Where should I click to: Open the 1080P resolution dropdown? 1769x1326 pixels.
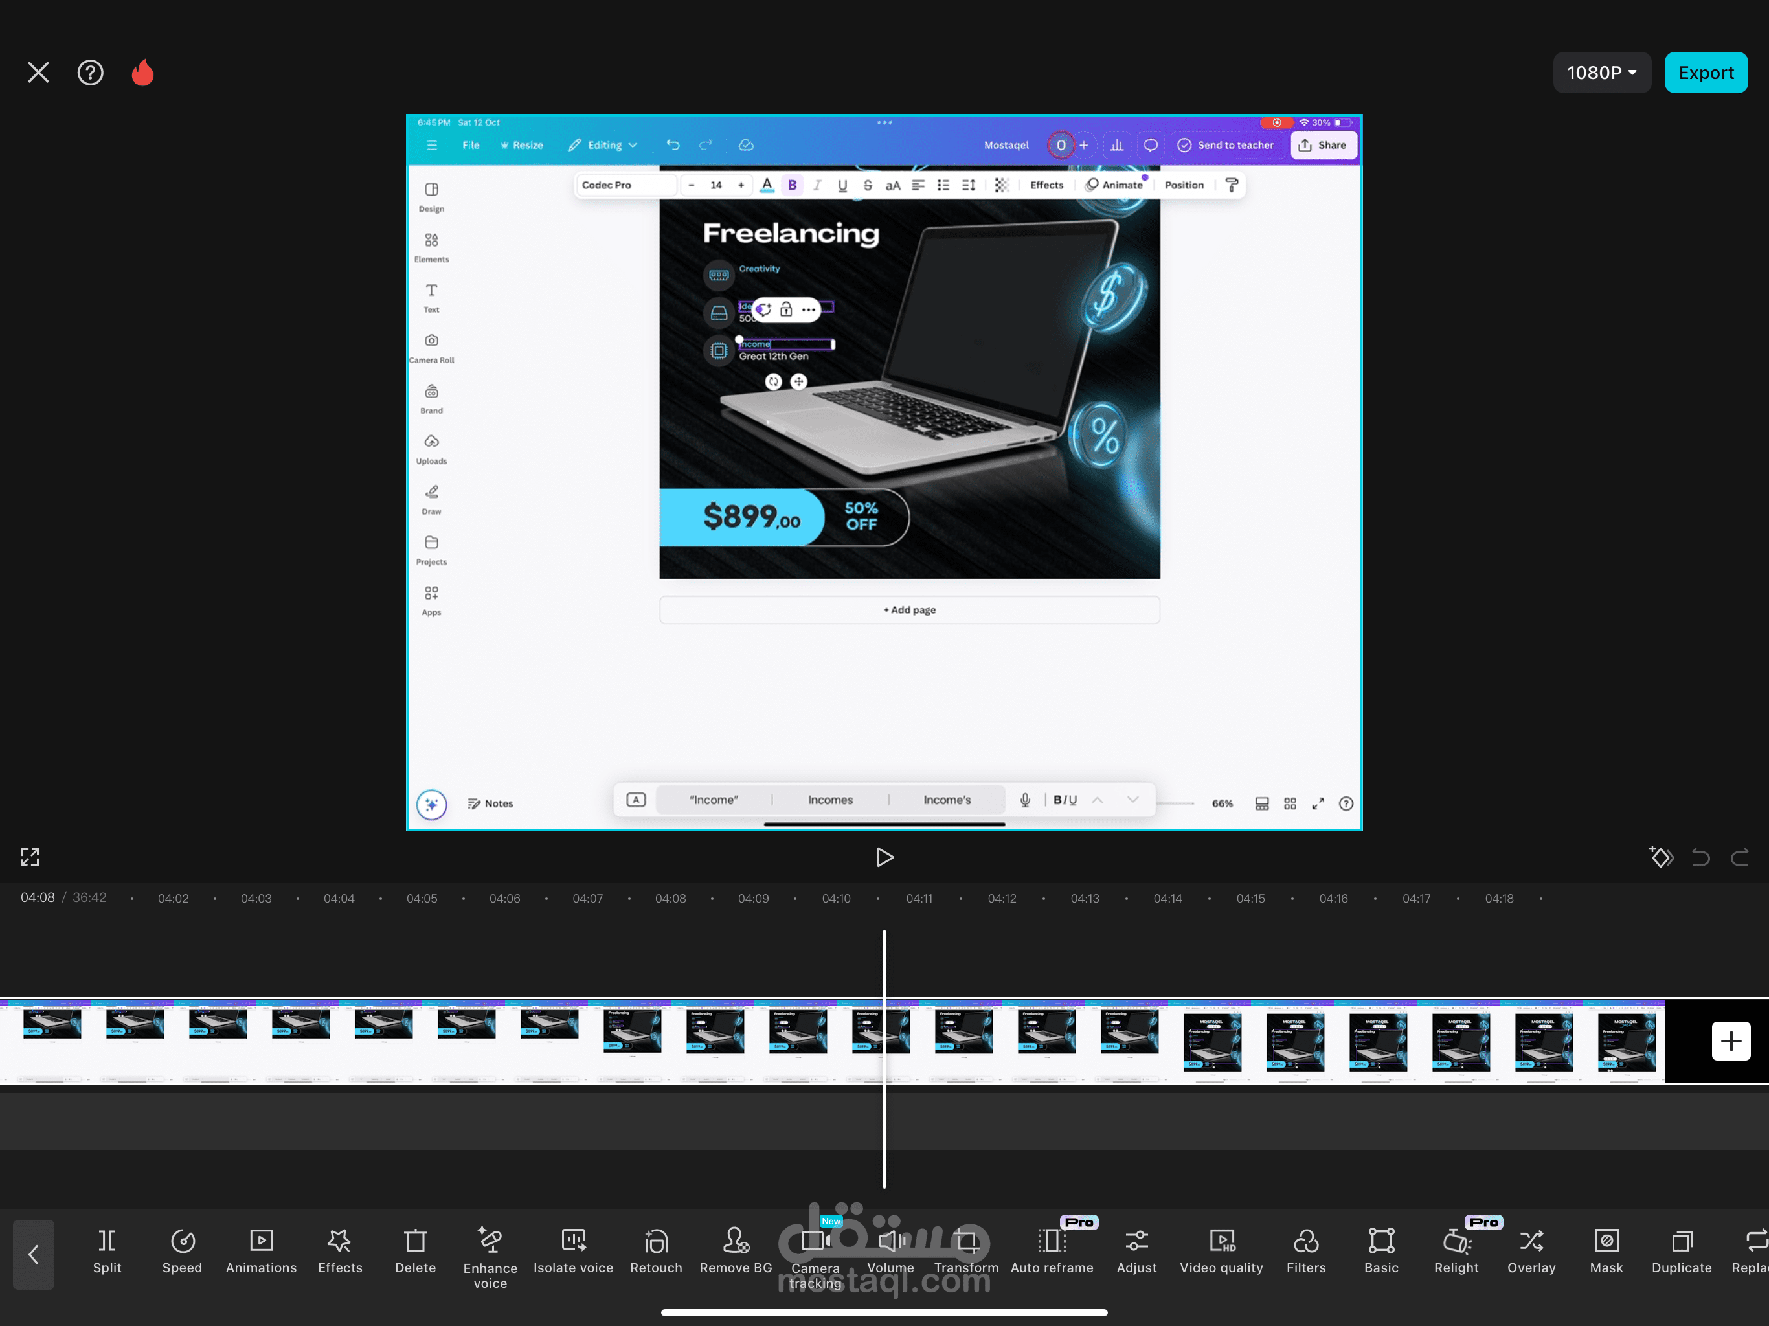pyautogui.click(x=1601, y=73)
